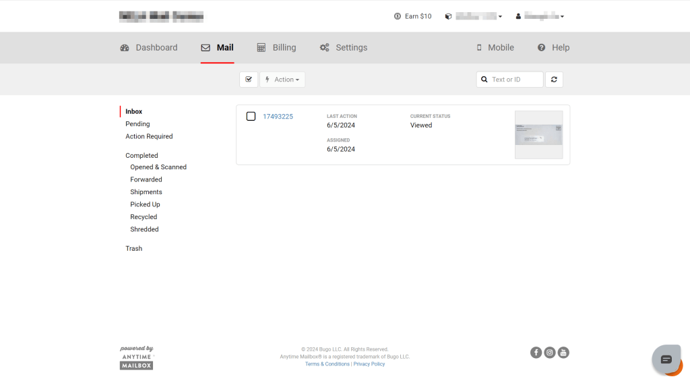The height and width of the screenshot is (383, 690).
Task: Open the Facebook page icon
Action: point(536,352)
